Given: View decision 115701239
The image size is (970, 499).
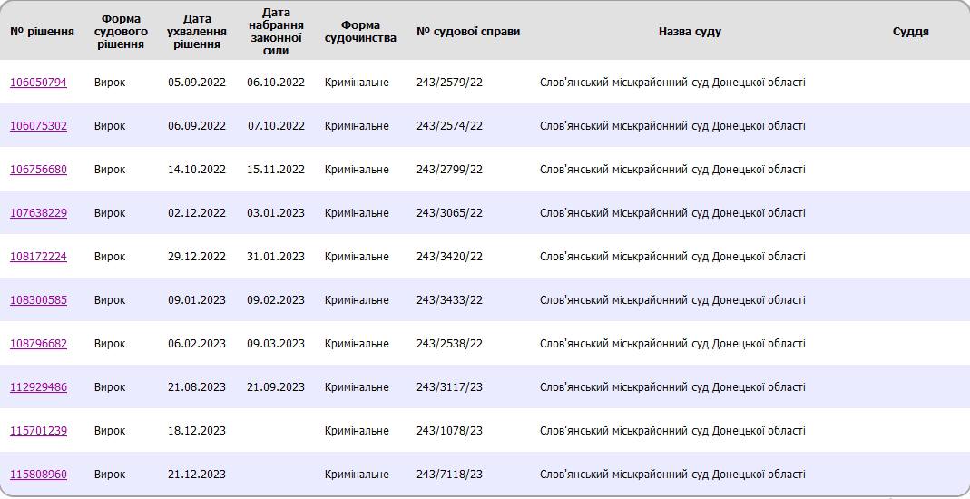Looking at the screenshot, I should (38, 431).
